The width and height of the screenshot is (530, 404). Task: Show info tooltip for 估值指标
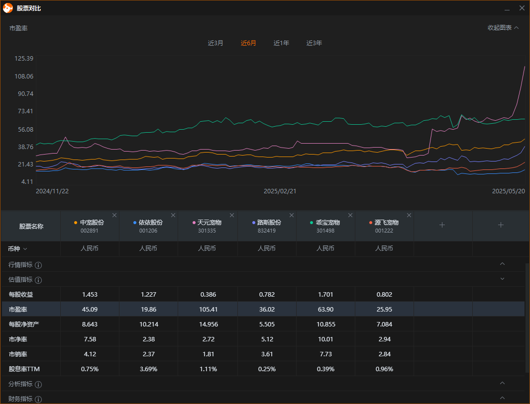(x=38, y=280)
